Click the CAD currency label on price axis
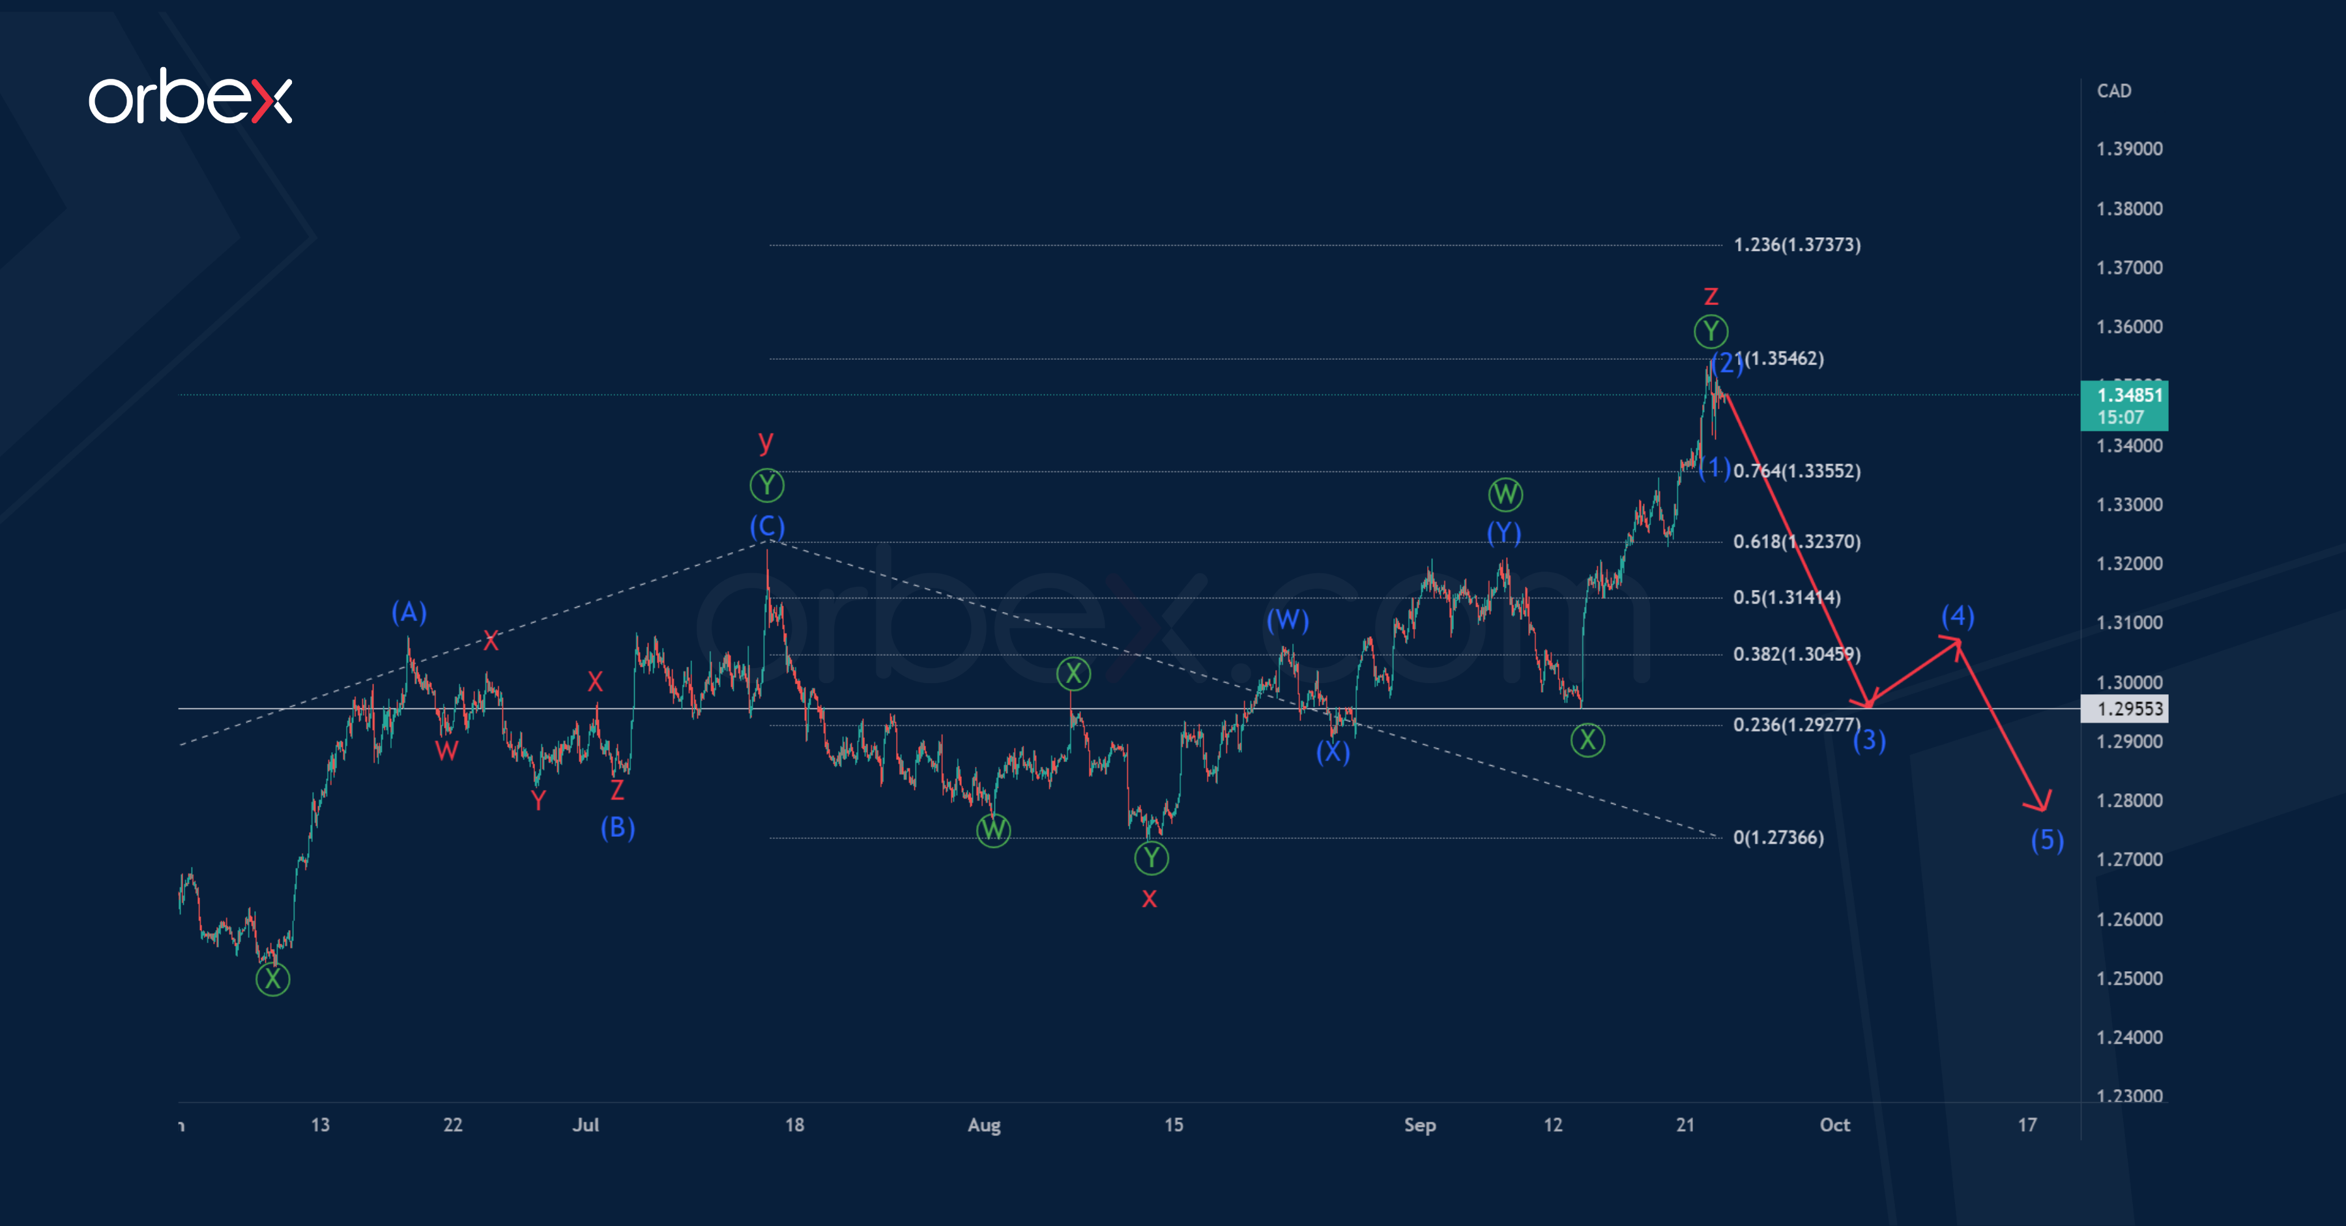This screenshot has height=1226, width=2346. (x=2114, y=90)
